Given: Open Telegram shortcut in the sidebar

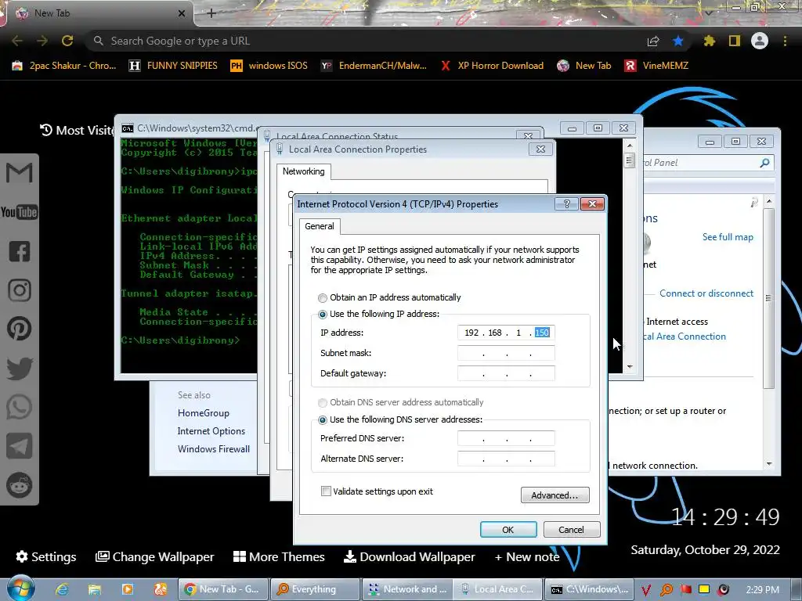Looking at the screenshot, I should tap(20, 446).
